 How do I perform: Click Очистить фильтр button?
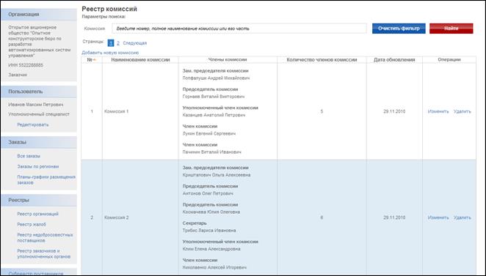click(x=399, y=29)
